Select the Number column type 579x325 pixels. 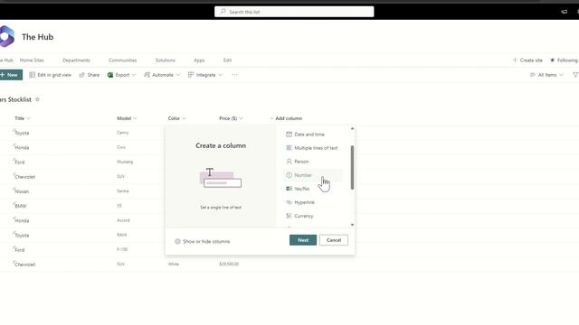tap(313, 175)
